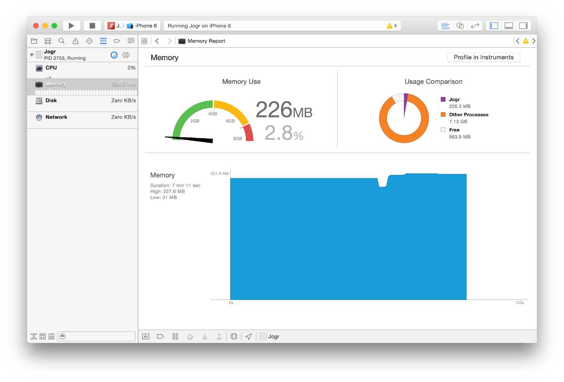564x382 pixels.
Task: Open the Report navigator speech-bubble icon
Action: (131, 41)
